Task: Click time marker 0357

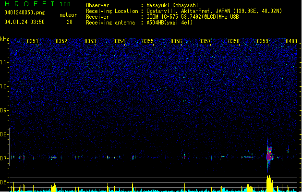Action: 205,41
